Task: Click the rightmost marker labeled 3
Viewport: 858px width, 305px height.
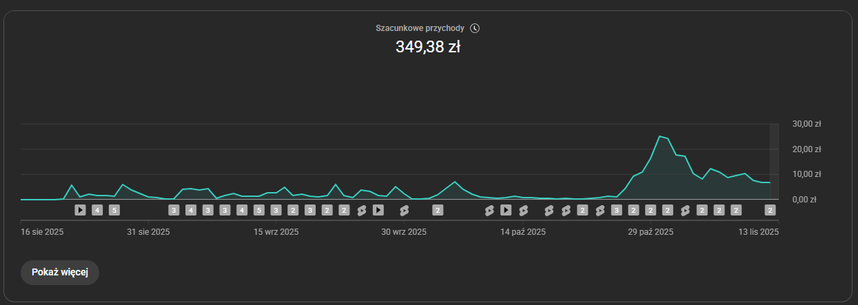Action: [617, 210]
